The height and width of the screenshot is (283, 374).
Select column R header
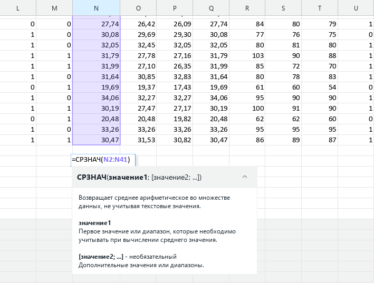pos(247,8)
